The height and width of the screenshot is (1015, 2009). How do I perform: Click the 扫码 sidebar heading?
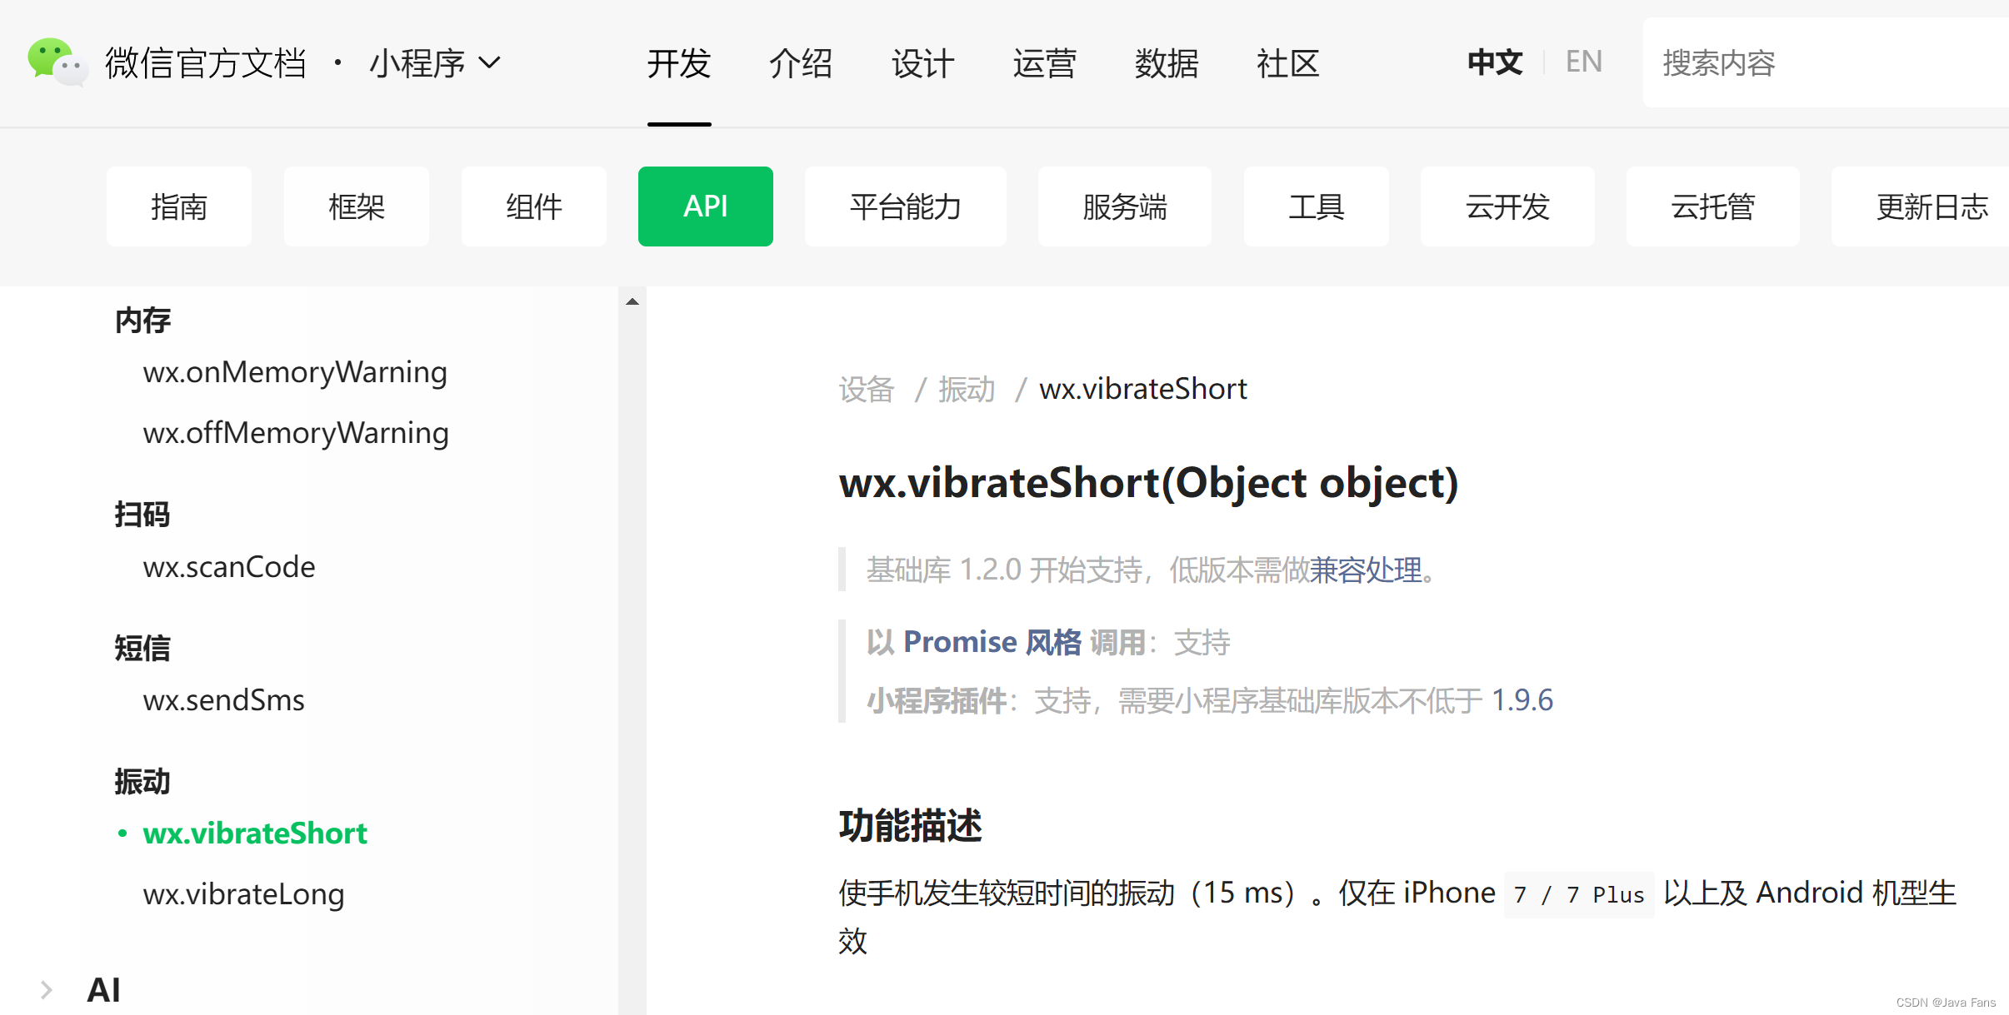click(x=142, y=515)
